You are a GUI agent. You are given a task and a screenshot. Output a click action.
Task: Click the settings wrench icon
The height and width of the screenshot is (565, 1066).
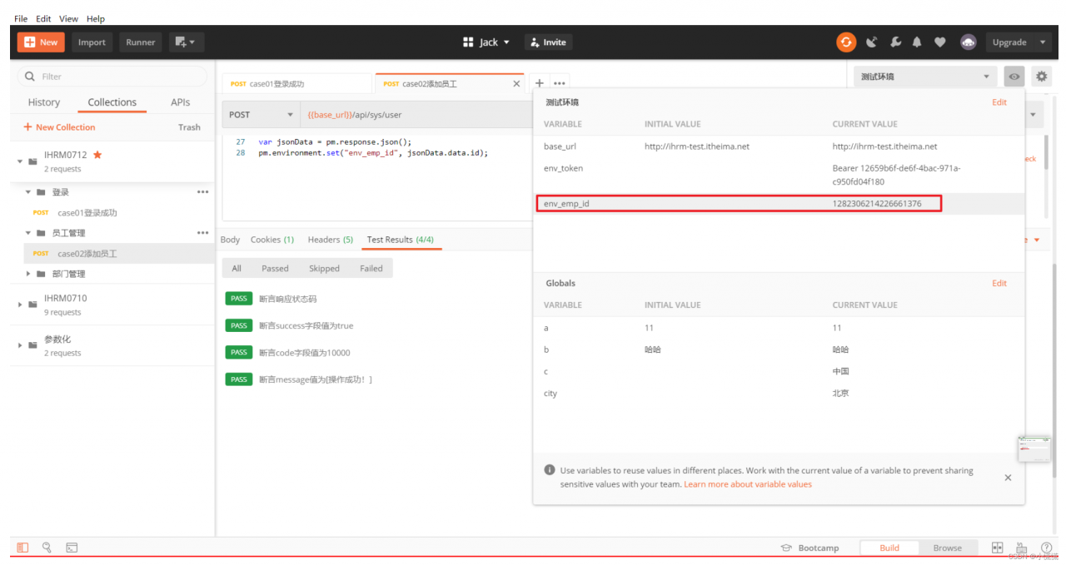(895, 42)
